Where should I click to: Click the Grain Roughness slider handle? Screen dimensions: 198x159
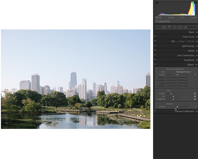click(x=173, y=99)
